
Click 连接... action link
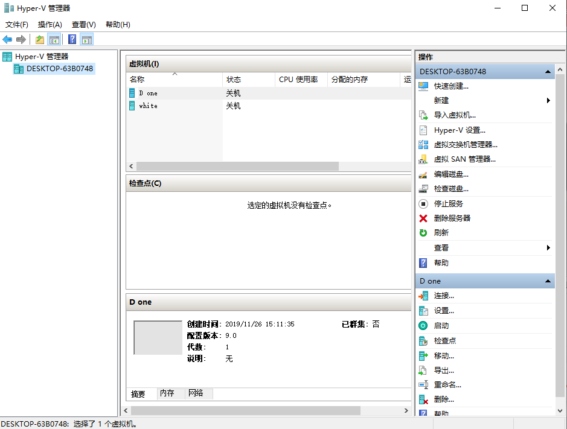click(444, 296)
